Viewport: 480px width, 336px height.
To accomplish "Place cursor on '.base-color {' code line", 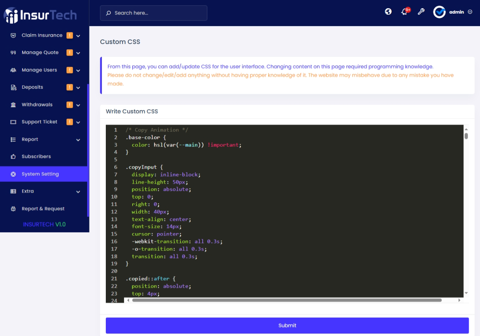I will coord(145,137).
